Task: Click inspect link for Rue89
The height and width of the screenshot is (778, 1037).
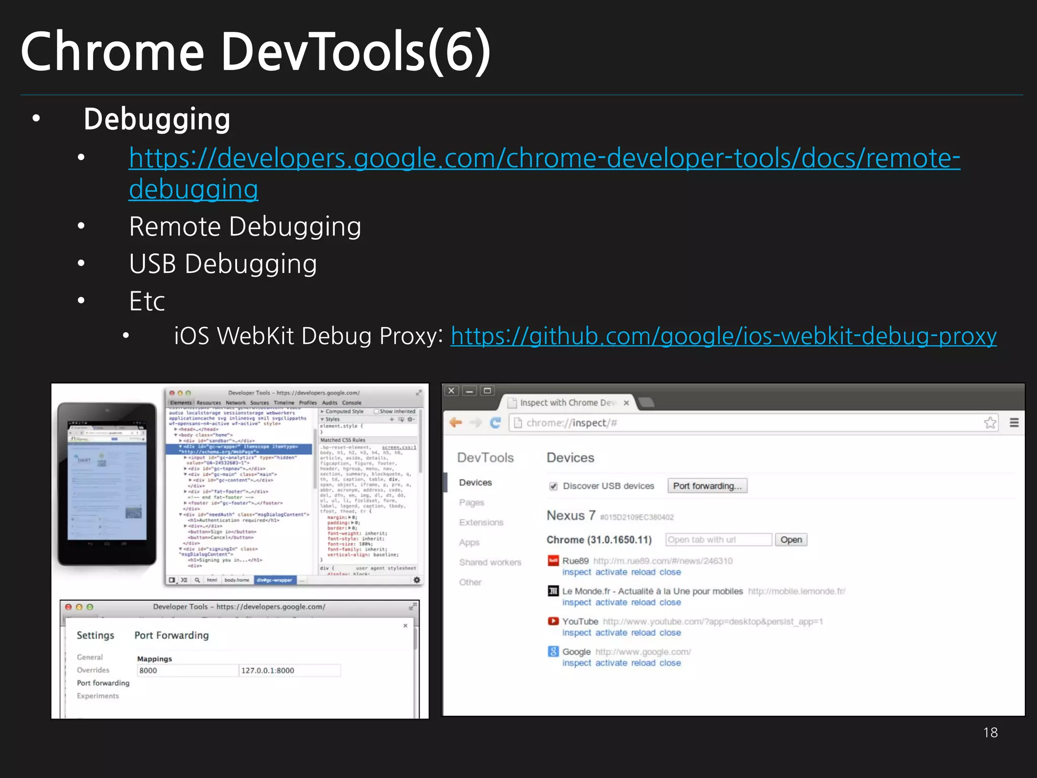Action: click(x=577, y=572)
